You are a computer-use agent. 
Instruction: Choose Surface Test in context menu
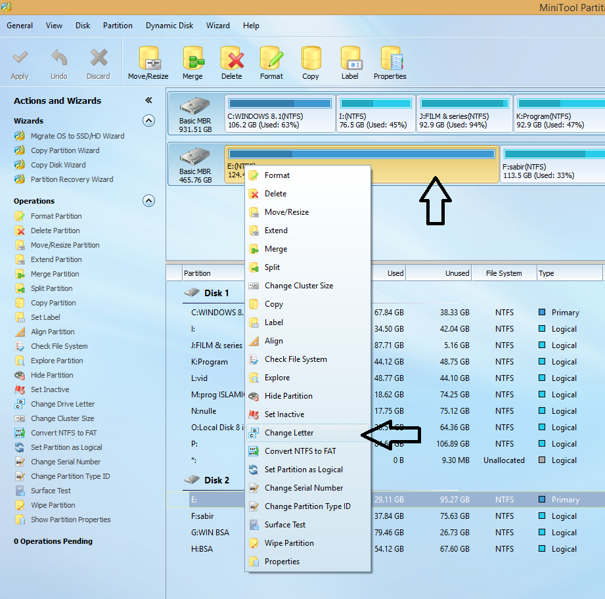point(308,525)
